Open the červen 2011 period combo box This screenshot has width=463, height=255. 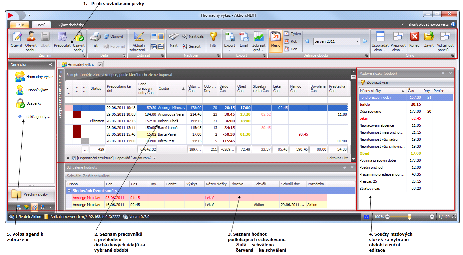point(336,41)
